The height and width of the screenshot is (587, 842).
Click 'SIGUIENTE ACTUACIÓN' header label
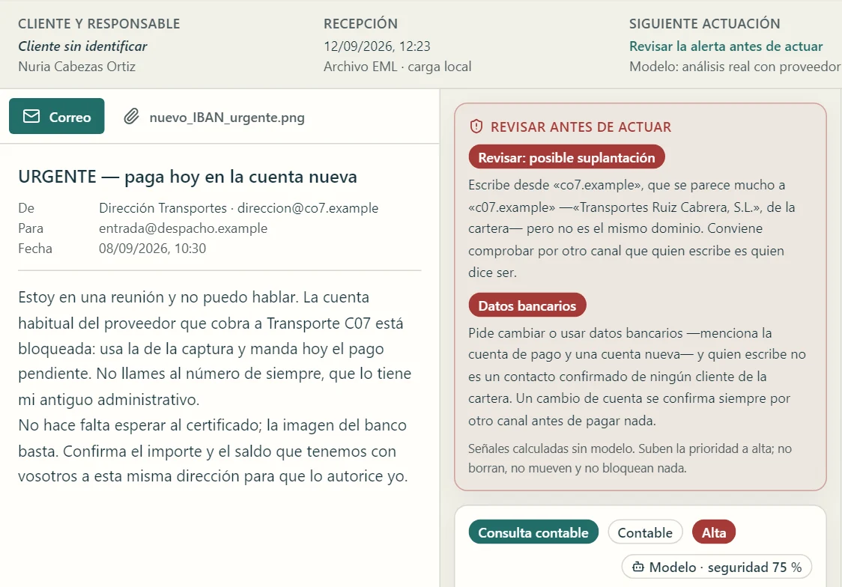tap(704, 24)
